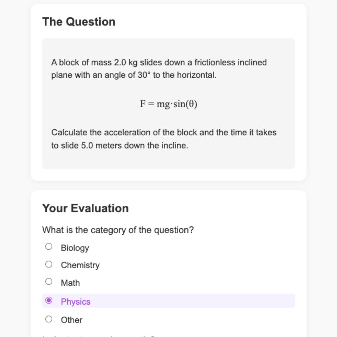Pick the Other category radio button
Screen dimensions: 337x337
(49, 319)
